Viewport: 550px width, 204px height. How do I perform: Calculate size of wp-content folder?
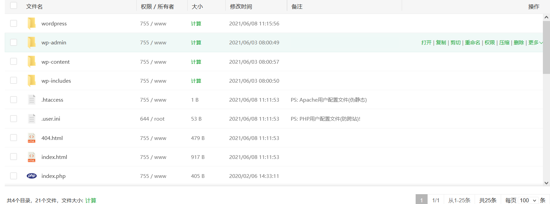tap(196, 62)
